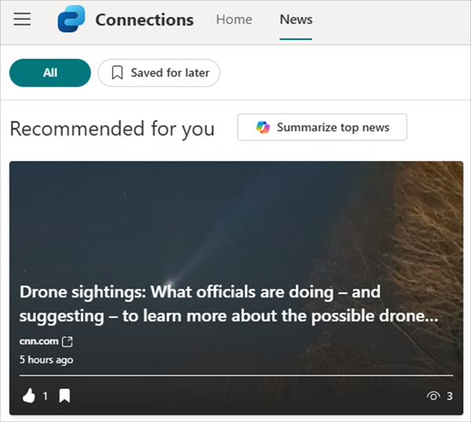Select the All filter pill
Viewport: 471px width, 422px height.
[x=50, y=73]
